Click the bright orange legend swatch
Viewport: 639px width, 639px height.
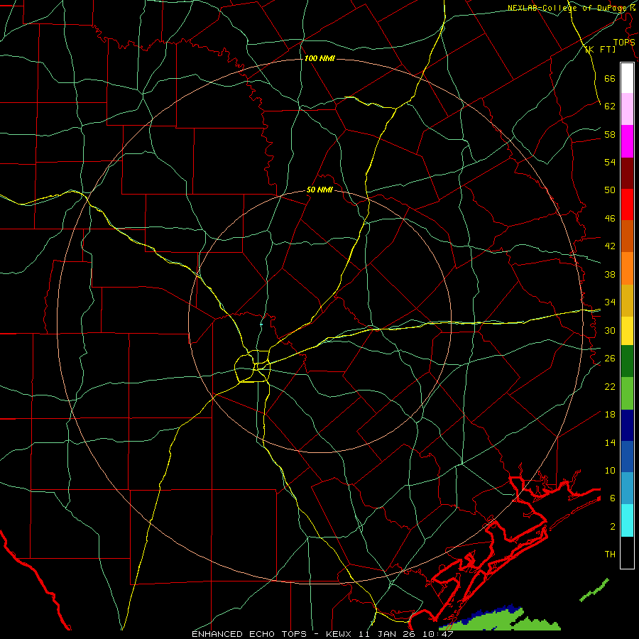click(x=627, y=268)
